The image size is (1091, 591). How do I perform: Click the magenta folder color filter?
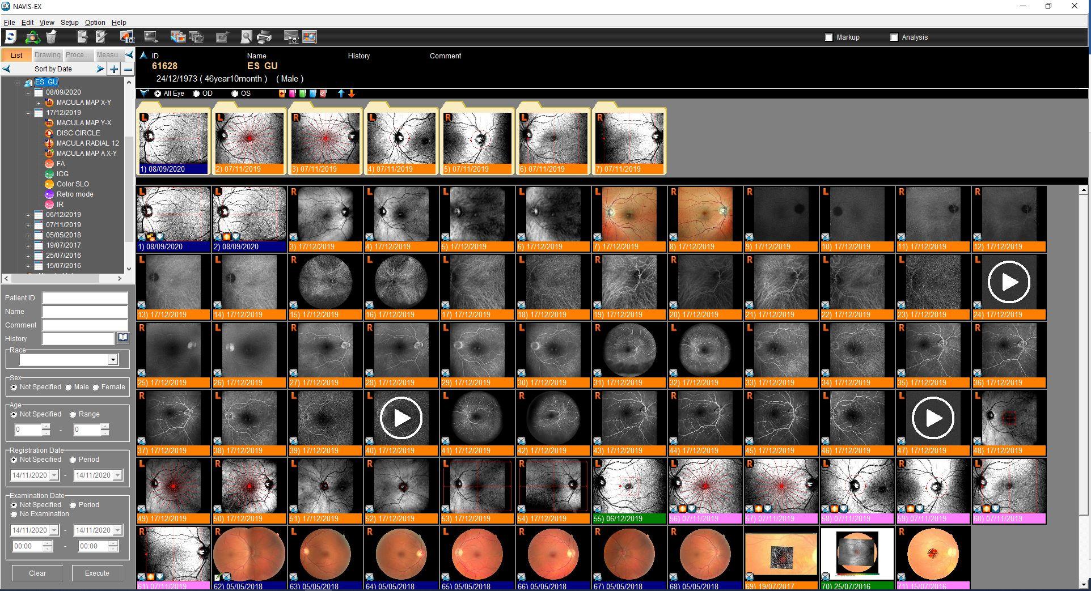tap(293, 93)
